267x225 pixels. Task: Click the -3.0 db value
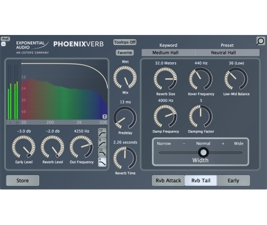[x=24, y=131]
